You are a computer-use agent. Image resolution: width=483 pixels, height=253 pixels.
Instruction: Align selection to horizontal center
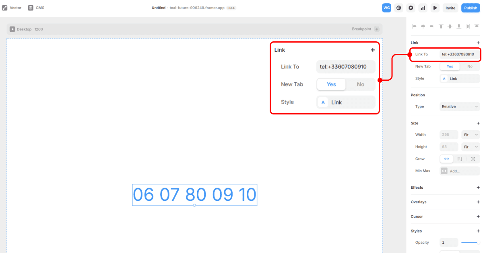click(x=423, y=26)
